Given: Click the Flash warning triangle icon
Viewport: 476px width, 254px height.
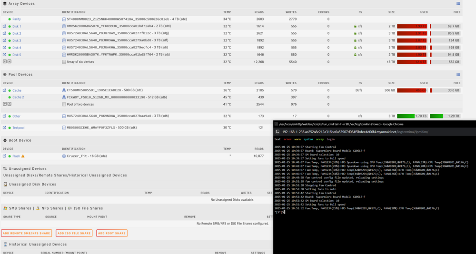Looking at the screenshot, I should tap(23, 156).
